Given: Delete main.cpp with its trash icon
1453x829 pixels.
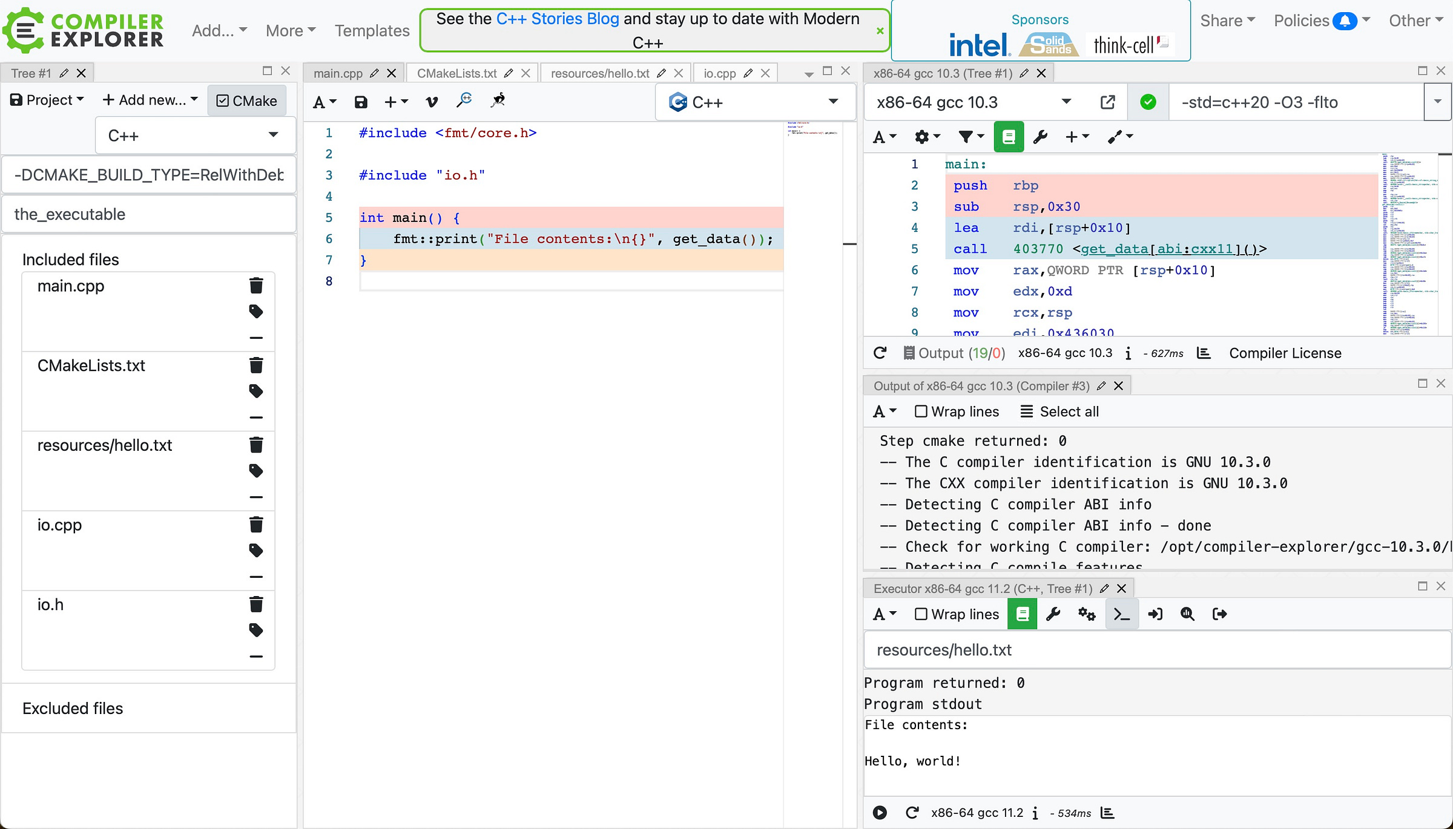Looking at the screenshot, I should click(x=256, y=286).
